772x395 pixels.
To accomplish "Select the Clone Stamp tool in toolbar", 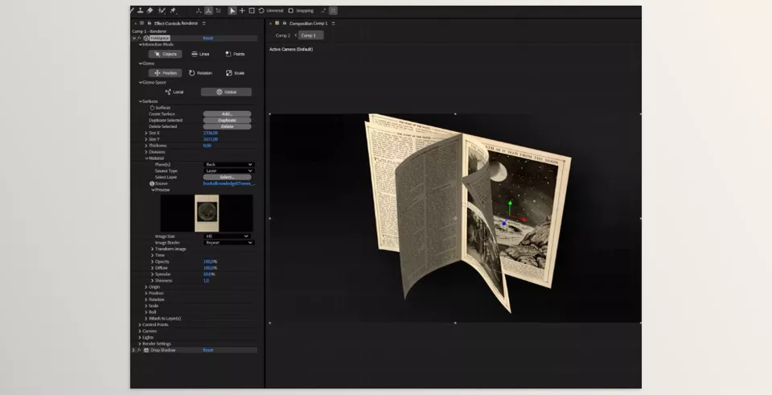I will [x=140, y=10].
